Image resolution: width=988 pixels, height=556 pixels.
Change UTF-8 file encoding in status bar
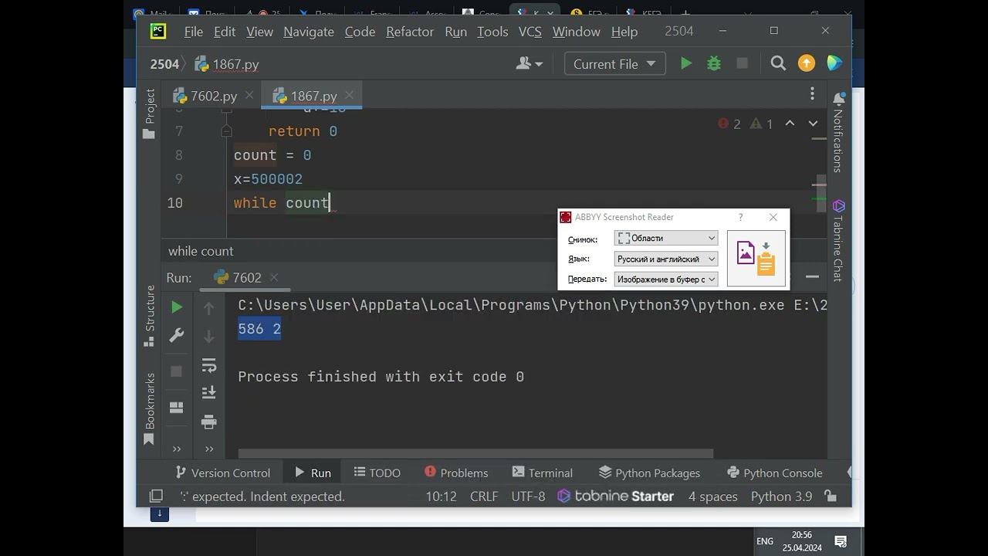pyautogui.click(x=528, y=496)
